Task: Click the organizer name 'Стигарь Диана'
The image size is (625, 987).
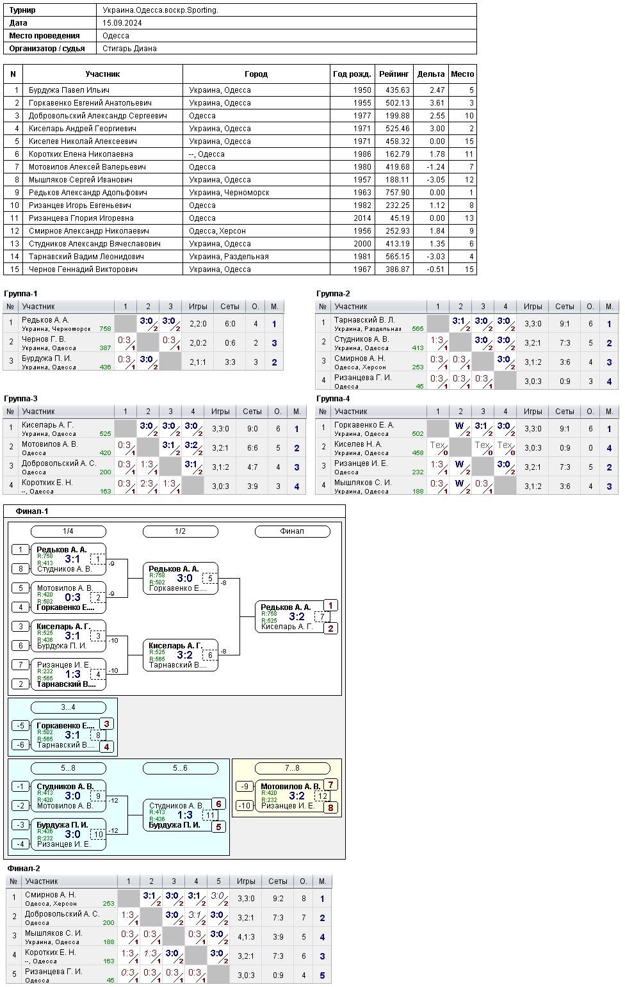Action: [x=129, y=49]
